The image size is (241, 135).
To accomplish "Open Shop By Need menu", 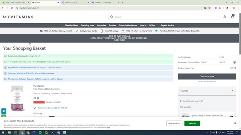I will coord(72,25).
